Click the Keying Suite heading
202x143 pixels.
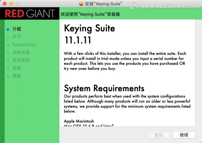[89, 28]
